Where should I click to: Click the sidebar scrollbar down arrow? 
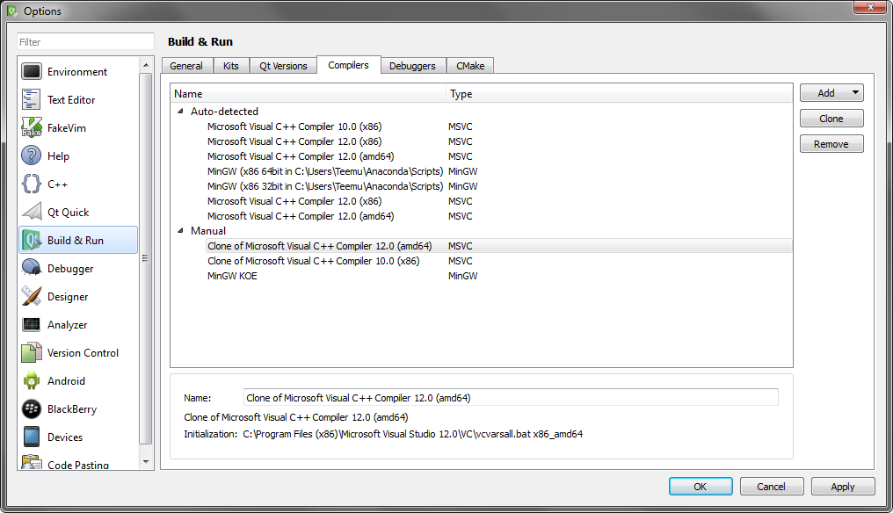146,462
